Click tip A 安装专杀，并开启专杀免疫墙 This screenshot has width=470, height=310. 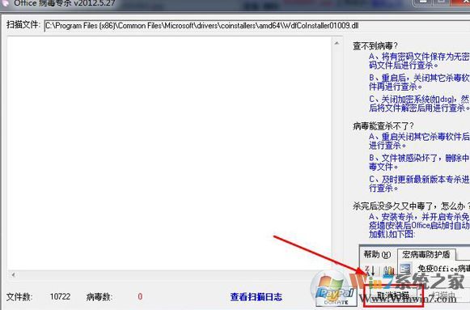419,225
